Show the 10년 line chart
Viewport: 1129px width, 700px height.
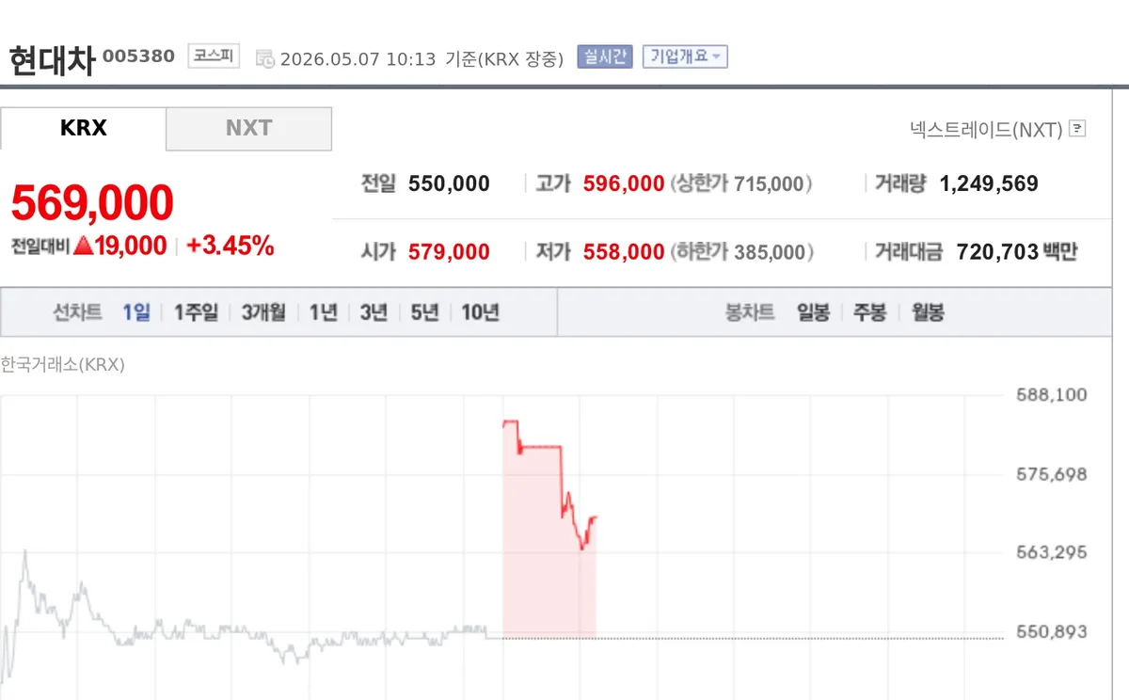[x=480, y=312]
